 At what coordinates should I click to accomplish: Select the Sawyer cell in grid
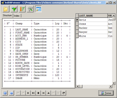93,32
